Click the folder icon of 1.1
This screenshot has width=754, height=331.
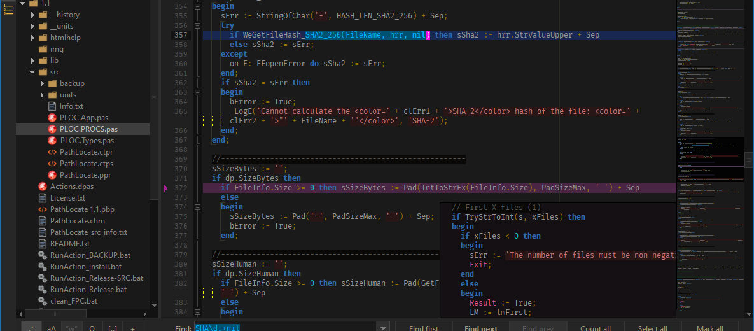pos(33,3)
